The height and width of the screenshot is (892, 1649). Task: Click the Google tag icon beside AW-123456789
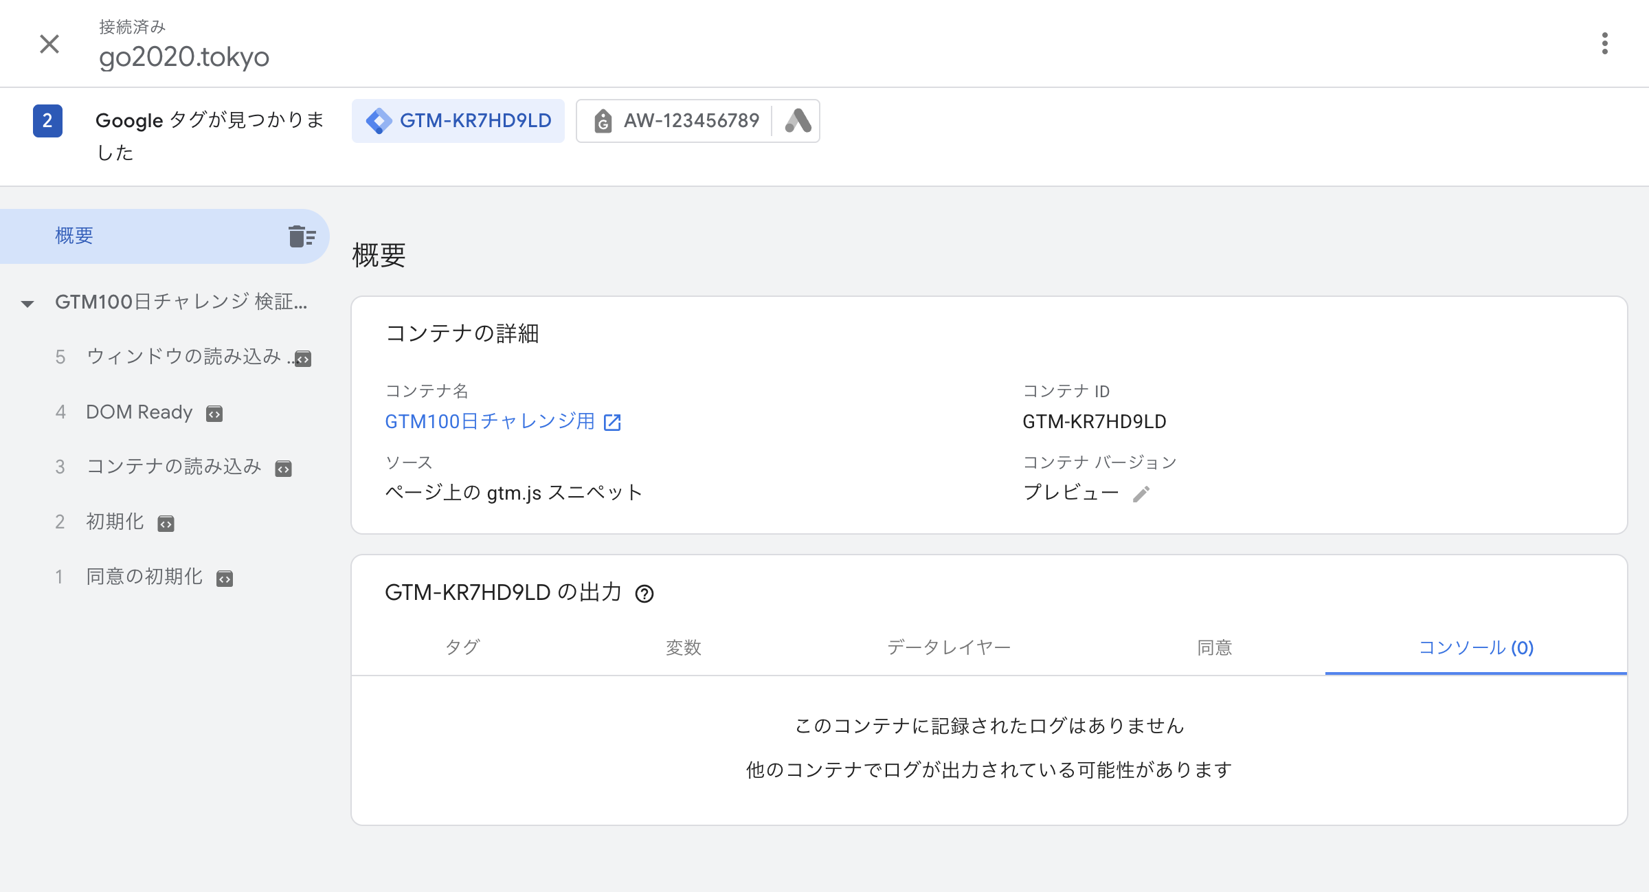click(x=603, y=121)
